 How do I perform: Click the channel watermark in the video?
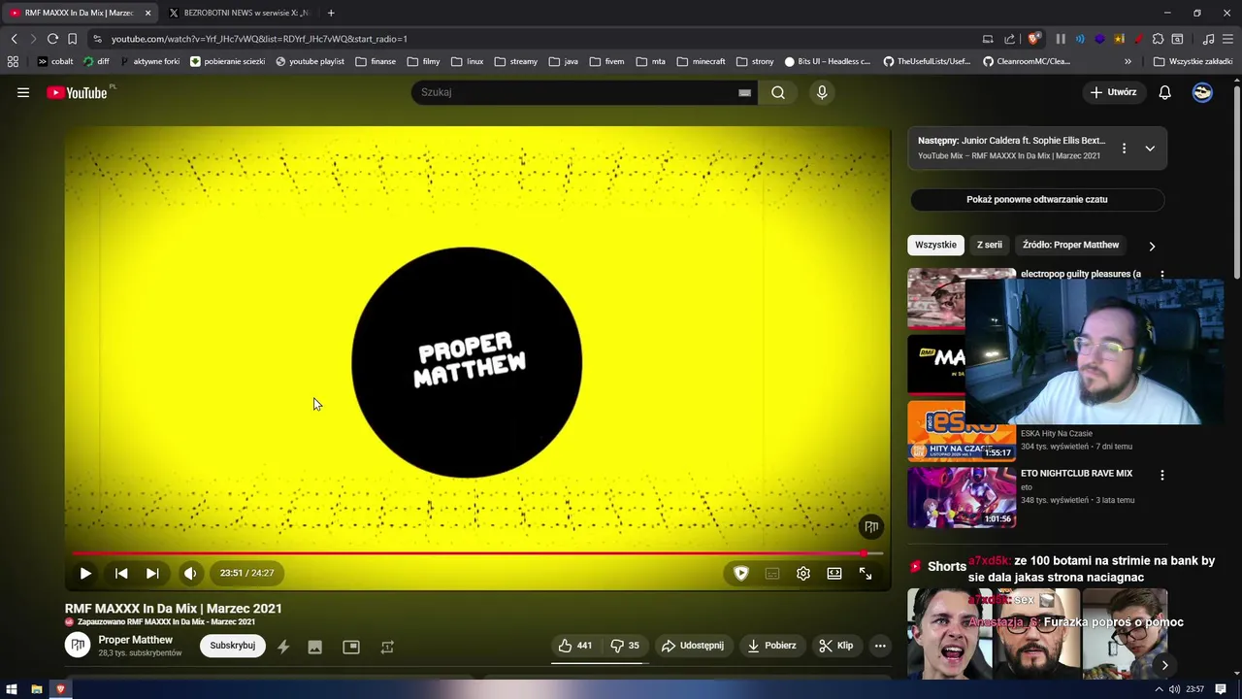(x=871, y=526)
